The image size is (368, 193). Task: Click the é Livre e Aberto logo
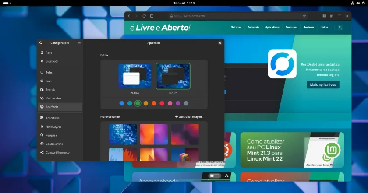pyautogui.click(x=160, y=28)
